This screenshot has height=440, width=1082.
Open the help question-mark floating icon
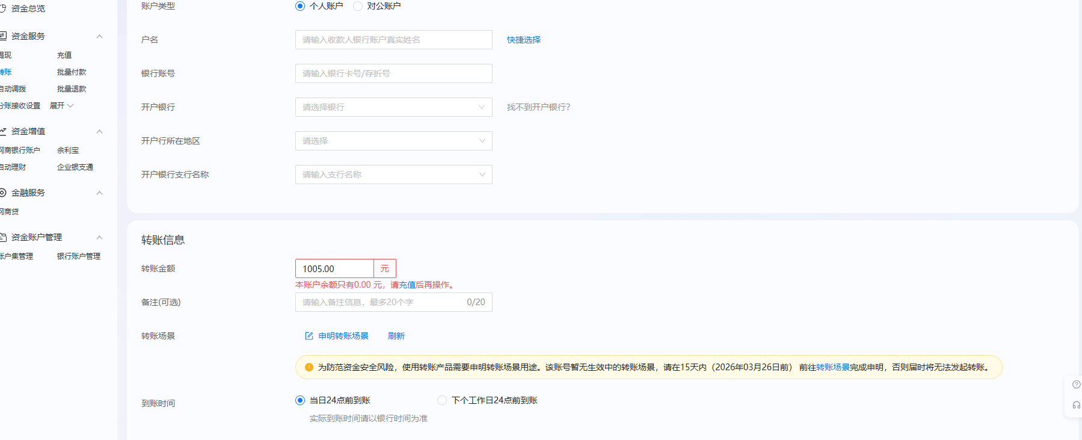point(1076,385)
